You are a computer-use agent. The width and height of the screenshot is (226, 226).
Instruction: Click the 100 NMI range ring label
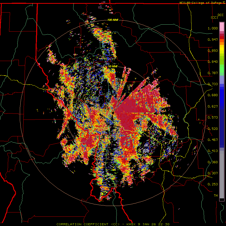pos(113,20)
